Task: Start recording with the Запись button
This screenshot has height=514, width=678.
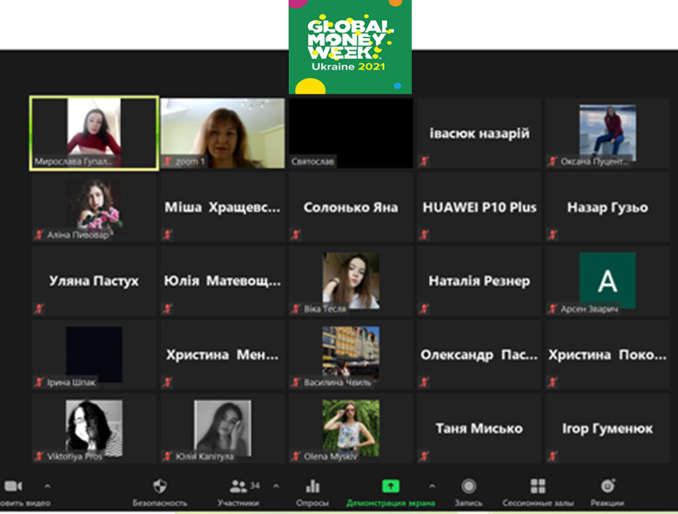Action: click(x=469, y=486)
